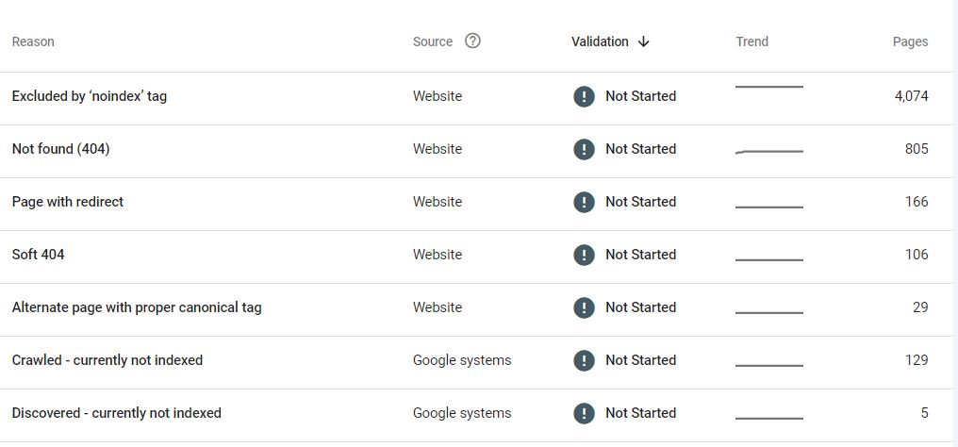Sort by the Reason column header

coord(33,41)
